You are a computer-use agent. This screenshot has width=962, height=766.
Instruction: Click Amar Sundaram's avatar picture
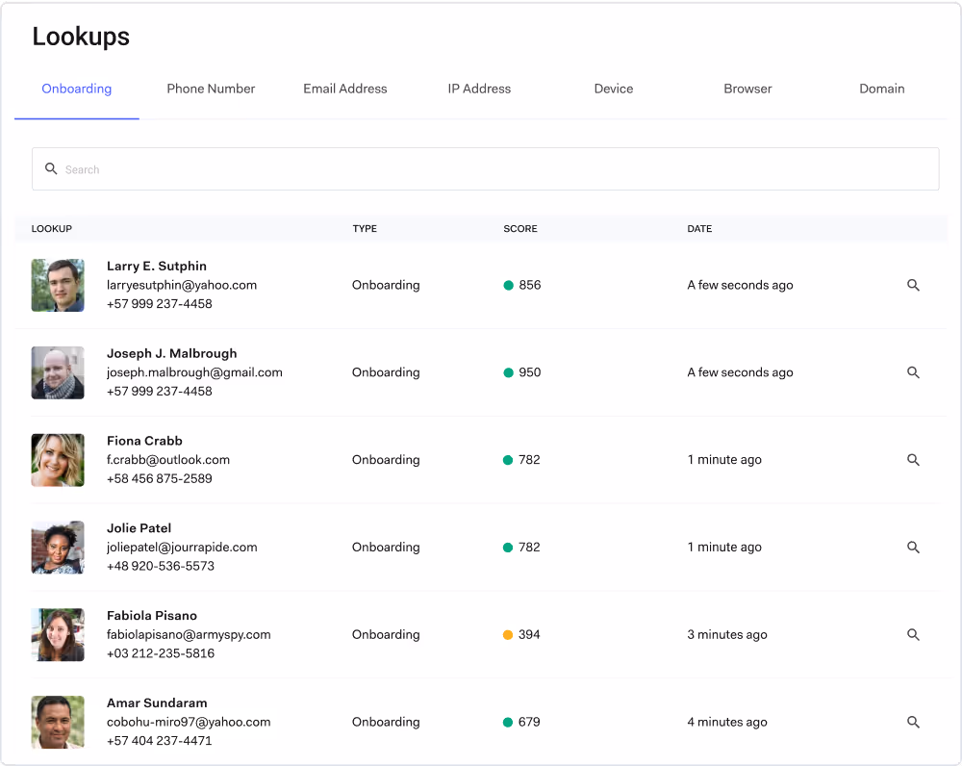(58, 722)
